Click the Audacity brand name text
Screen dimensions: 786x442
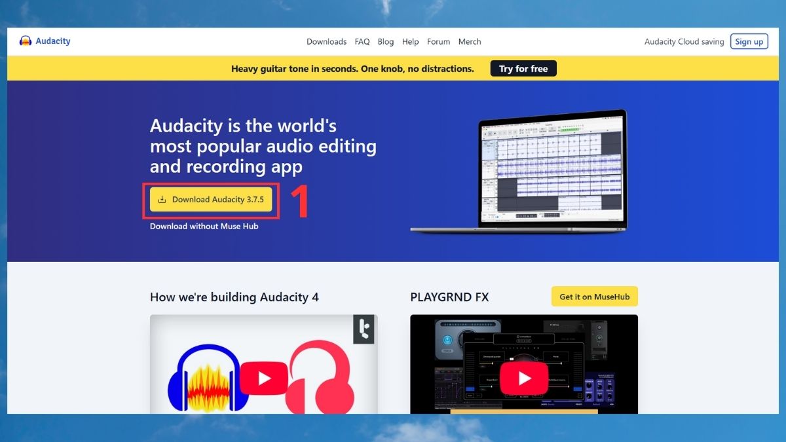tap(53, 41)
